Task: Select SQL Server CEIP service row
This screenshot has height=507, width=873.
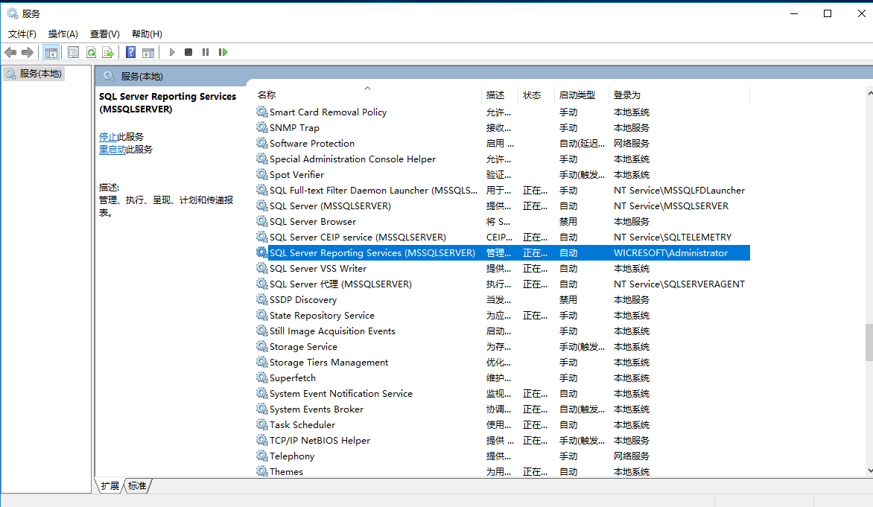Action: click(x=503, y=237)
